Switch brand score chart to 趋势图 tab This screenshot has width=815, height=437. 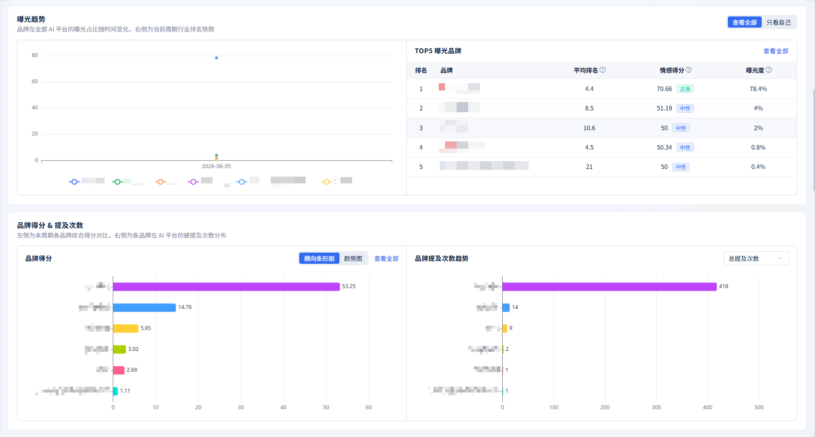coord(353,258)
